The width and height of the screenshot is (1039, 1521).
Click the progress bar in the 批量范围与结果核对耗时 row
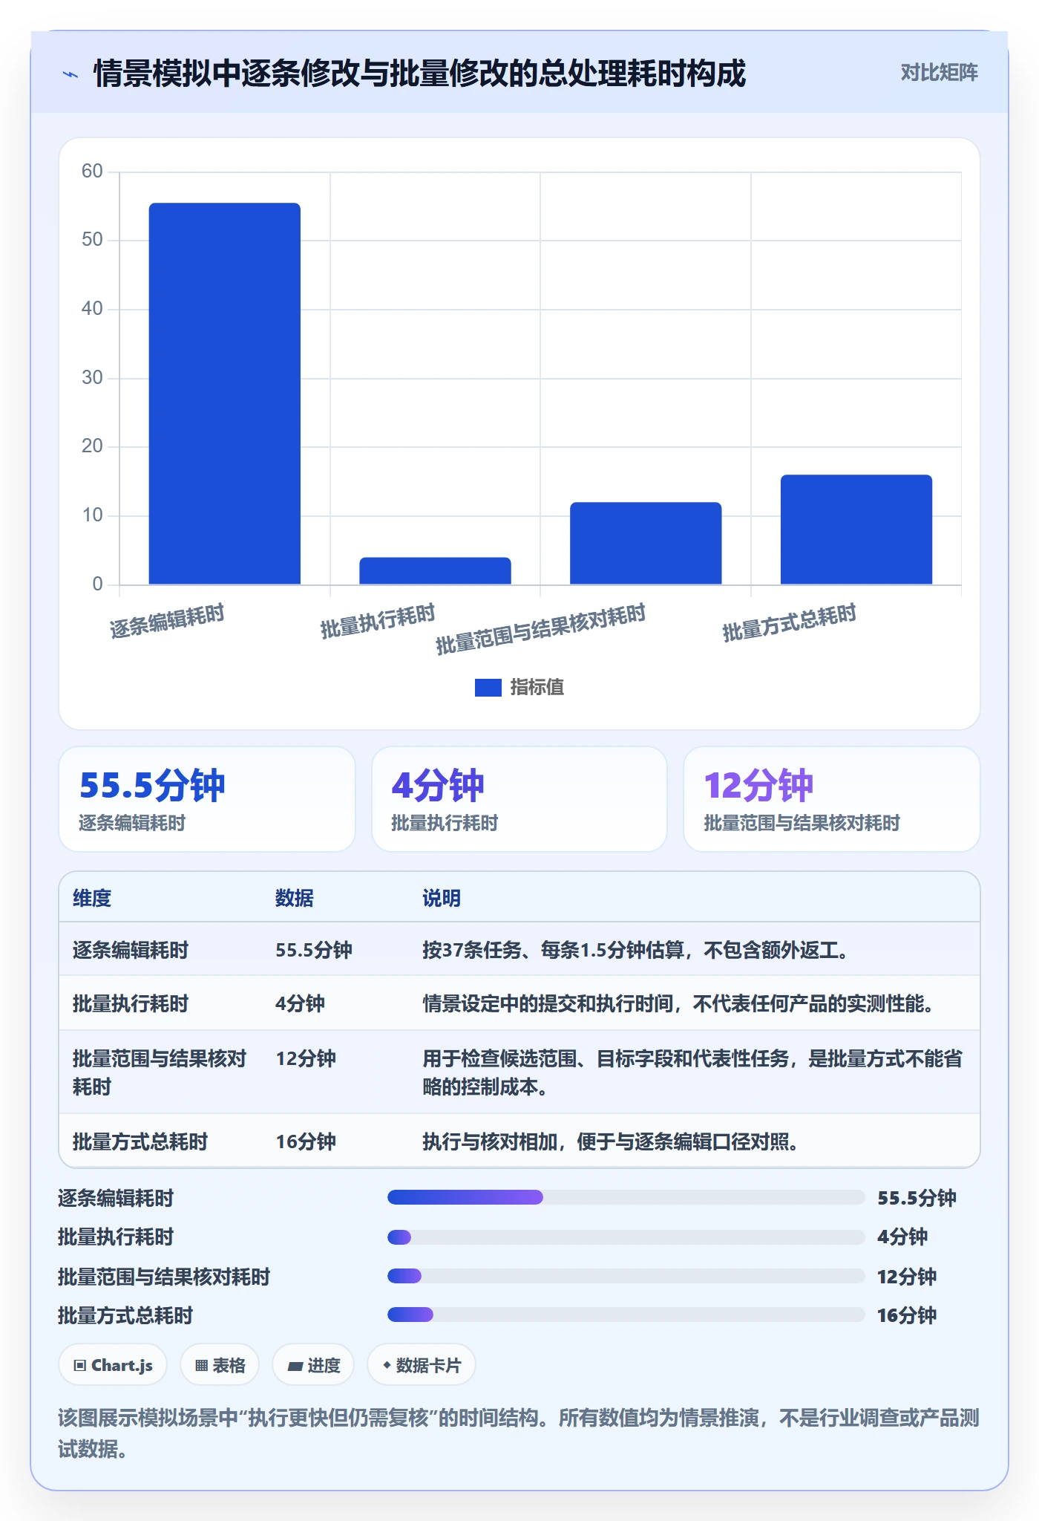626,1276
